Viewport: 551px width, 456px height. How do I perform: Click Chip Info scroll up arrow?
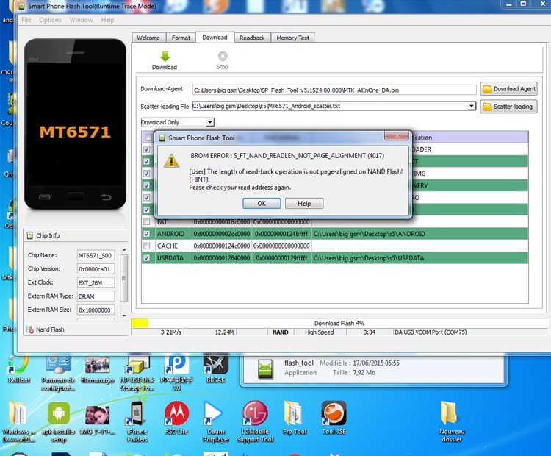tap(124, 250)
